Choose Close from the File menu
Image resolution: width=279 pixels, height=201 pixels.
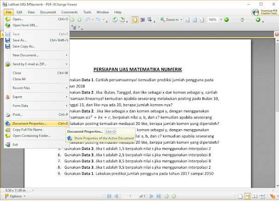click(36, 73)
